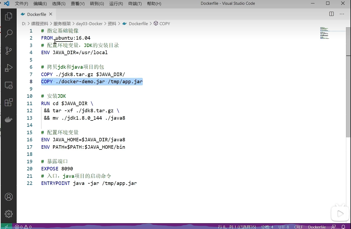Split the editor to the right

tap(331, 14)
